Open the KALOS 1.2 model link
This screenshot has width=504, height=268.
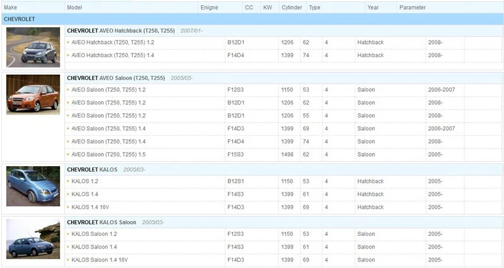(85, 181)
